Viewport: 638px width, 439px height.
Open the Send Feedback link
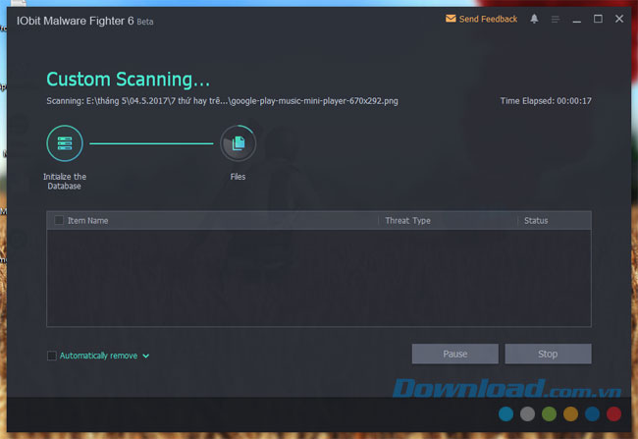pos(488,19)
